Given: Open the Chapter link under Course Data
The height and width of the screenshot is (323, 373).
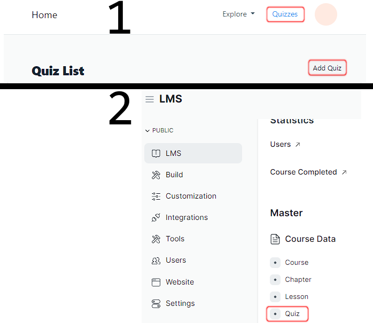Looking at the screenshot, I should click(x=298, y=279).
